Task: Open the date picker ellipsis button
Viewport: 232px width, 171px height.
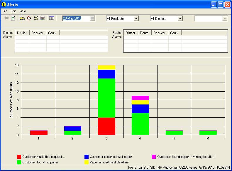Action: coord(92,18)
